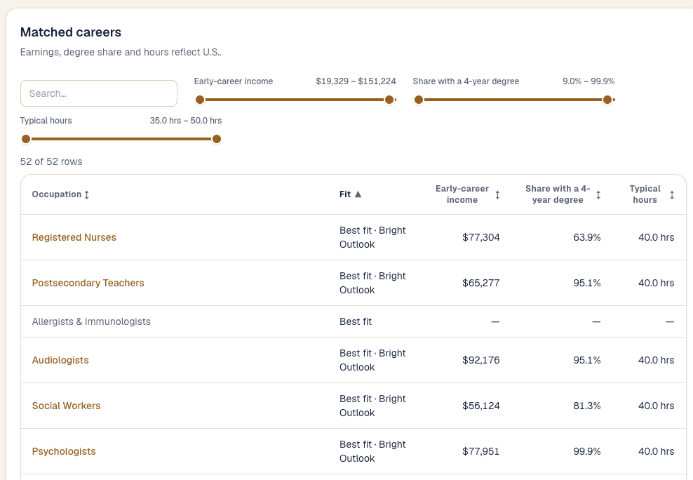Click the $56,124 income cell
The image size is (693, 480).
click(481, 406)
